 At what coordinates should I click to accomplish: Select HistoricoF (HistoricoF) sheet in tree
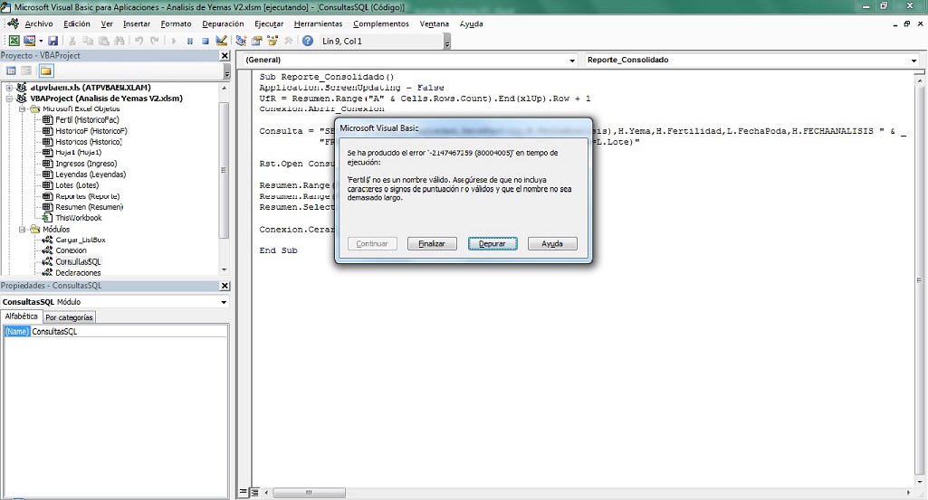[x=91, y=131]
